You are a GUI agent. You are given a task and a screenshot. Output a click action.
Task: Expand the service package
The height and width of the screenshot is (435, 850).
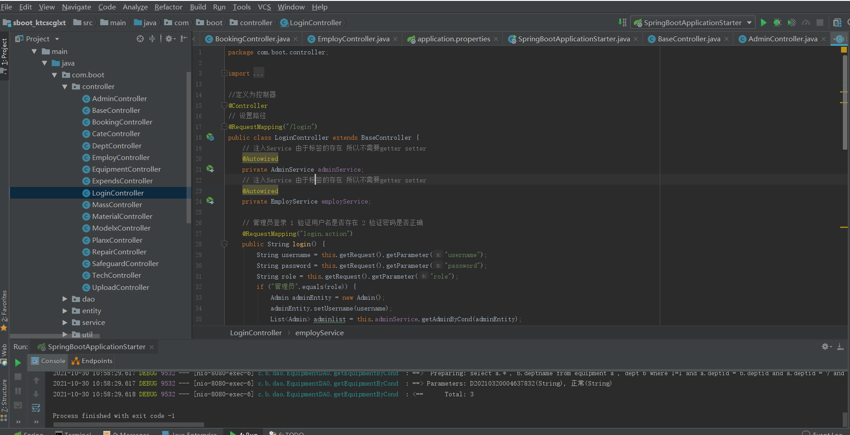click(x=65, y=322)
